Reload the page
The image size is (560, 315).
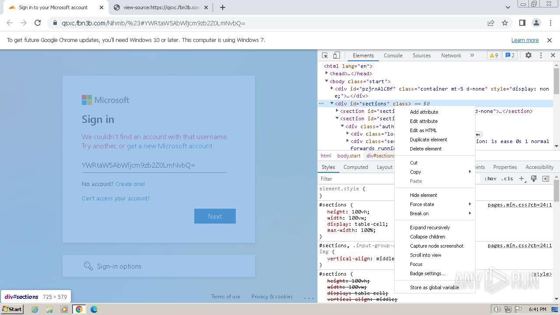pyautogui.click(x=38, y=23)
